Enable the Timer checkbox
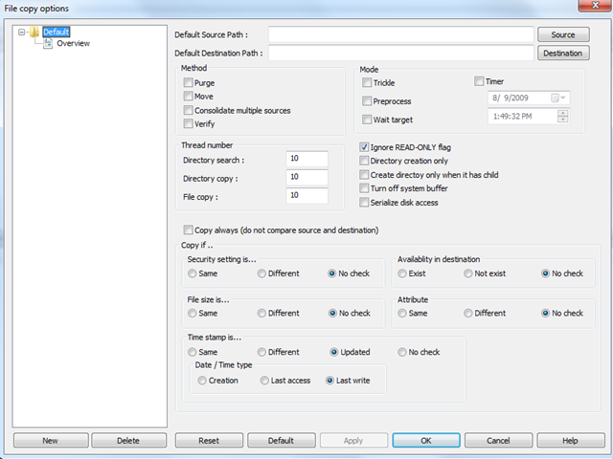The image size is (613, 459). 481,82
